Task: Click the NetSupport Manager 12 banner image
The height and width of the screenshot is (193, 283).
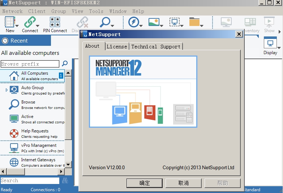Action: 143,92
